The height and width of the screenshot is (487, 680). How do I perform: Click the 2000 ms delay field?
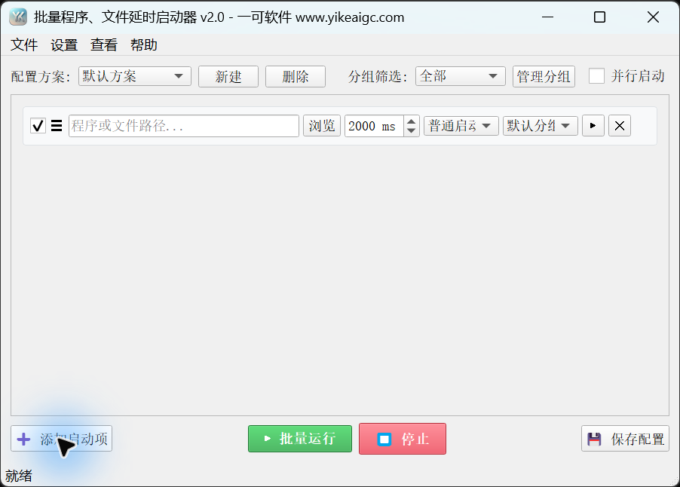(374, 126)
